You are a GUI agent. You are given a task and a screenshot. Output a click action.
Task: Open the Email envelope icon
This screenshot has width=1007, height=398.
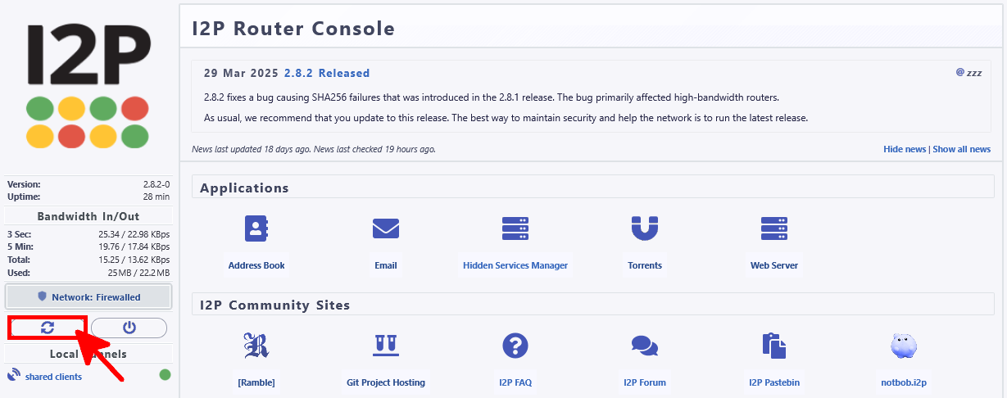click(385, 228)
